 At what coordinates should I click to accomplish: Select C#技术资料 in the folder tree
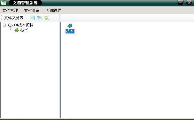tap(24, 25)
